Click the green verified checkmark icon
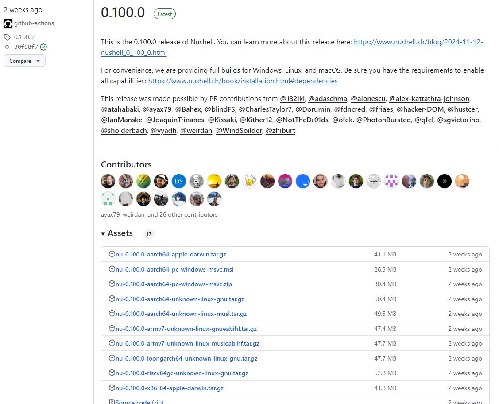Screen dimensions: 499x404 pos(43,47)
